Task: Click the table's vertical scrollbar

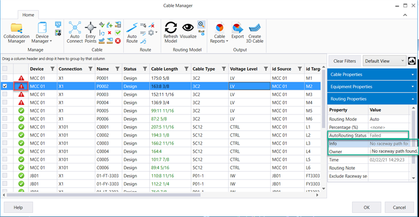Action: (x=323, y=100)
